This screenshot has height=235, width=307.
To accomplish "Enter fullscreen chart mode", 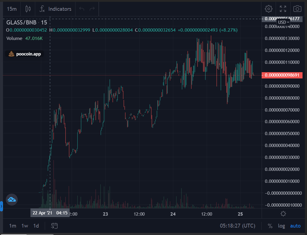I will coord(283,9).
